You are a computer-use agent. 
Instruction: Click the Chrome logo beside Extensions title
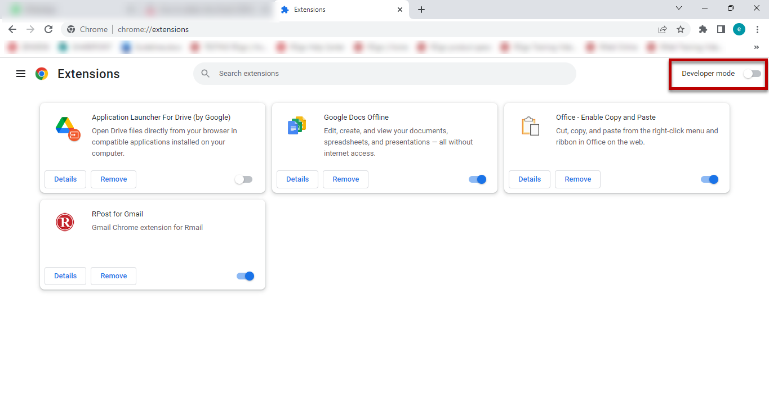[x=42, y=74]
